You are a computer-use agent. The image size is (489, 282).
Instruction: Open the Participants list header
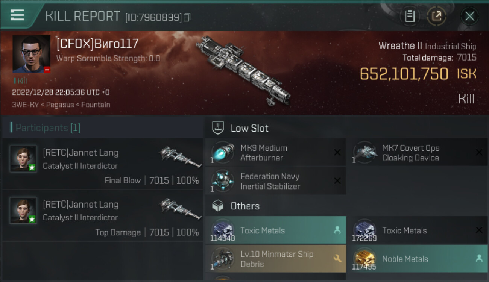point(45,128)
